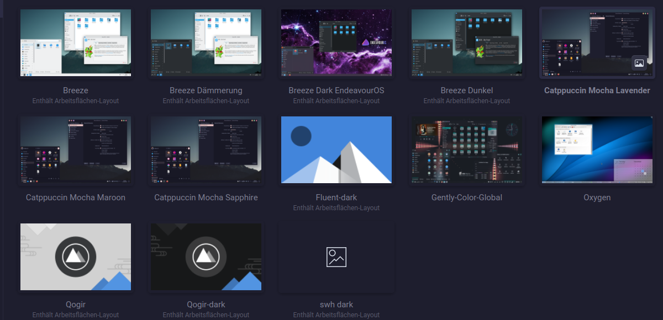
Task: Select the Breeze Dunkel theme preview
Action: tap(467, 42)
